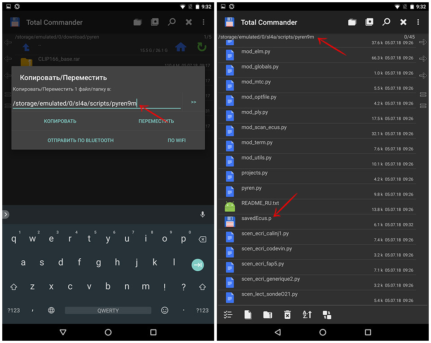Viewport: 431px width, 343px height.
Task: Tap Android back triangle in right screen
Action: pyautogui.click(x=277, y=332)
